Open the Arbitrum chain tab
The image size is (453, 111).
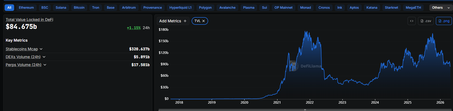(x=129, y=8)
